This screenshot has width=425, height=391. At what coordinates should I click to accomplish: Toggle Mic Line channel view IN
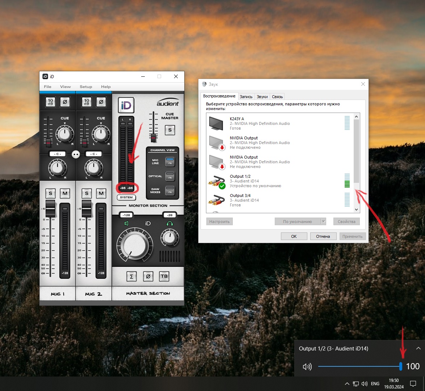click(170, 161)
